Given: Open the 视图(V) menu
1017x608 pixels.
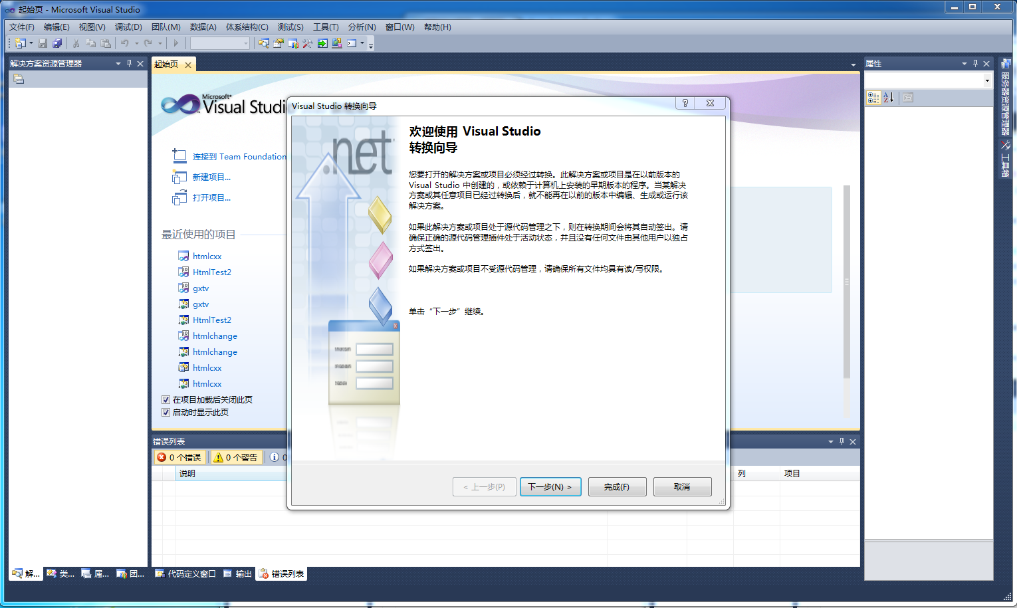Looking at the screenshot, I should coord(92,27).
